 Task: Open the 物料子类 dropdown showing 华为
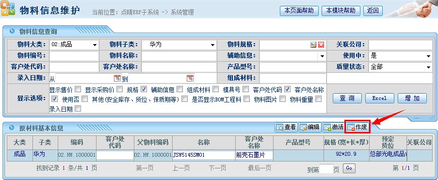point(179,45)
